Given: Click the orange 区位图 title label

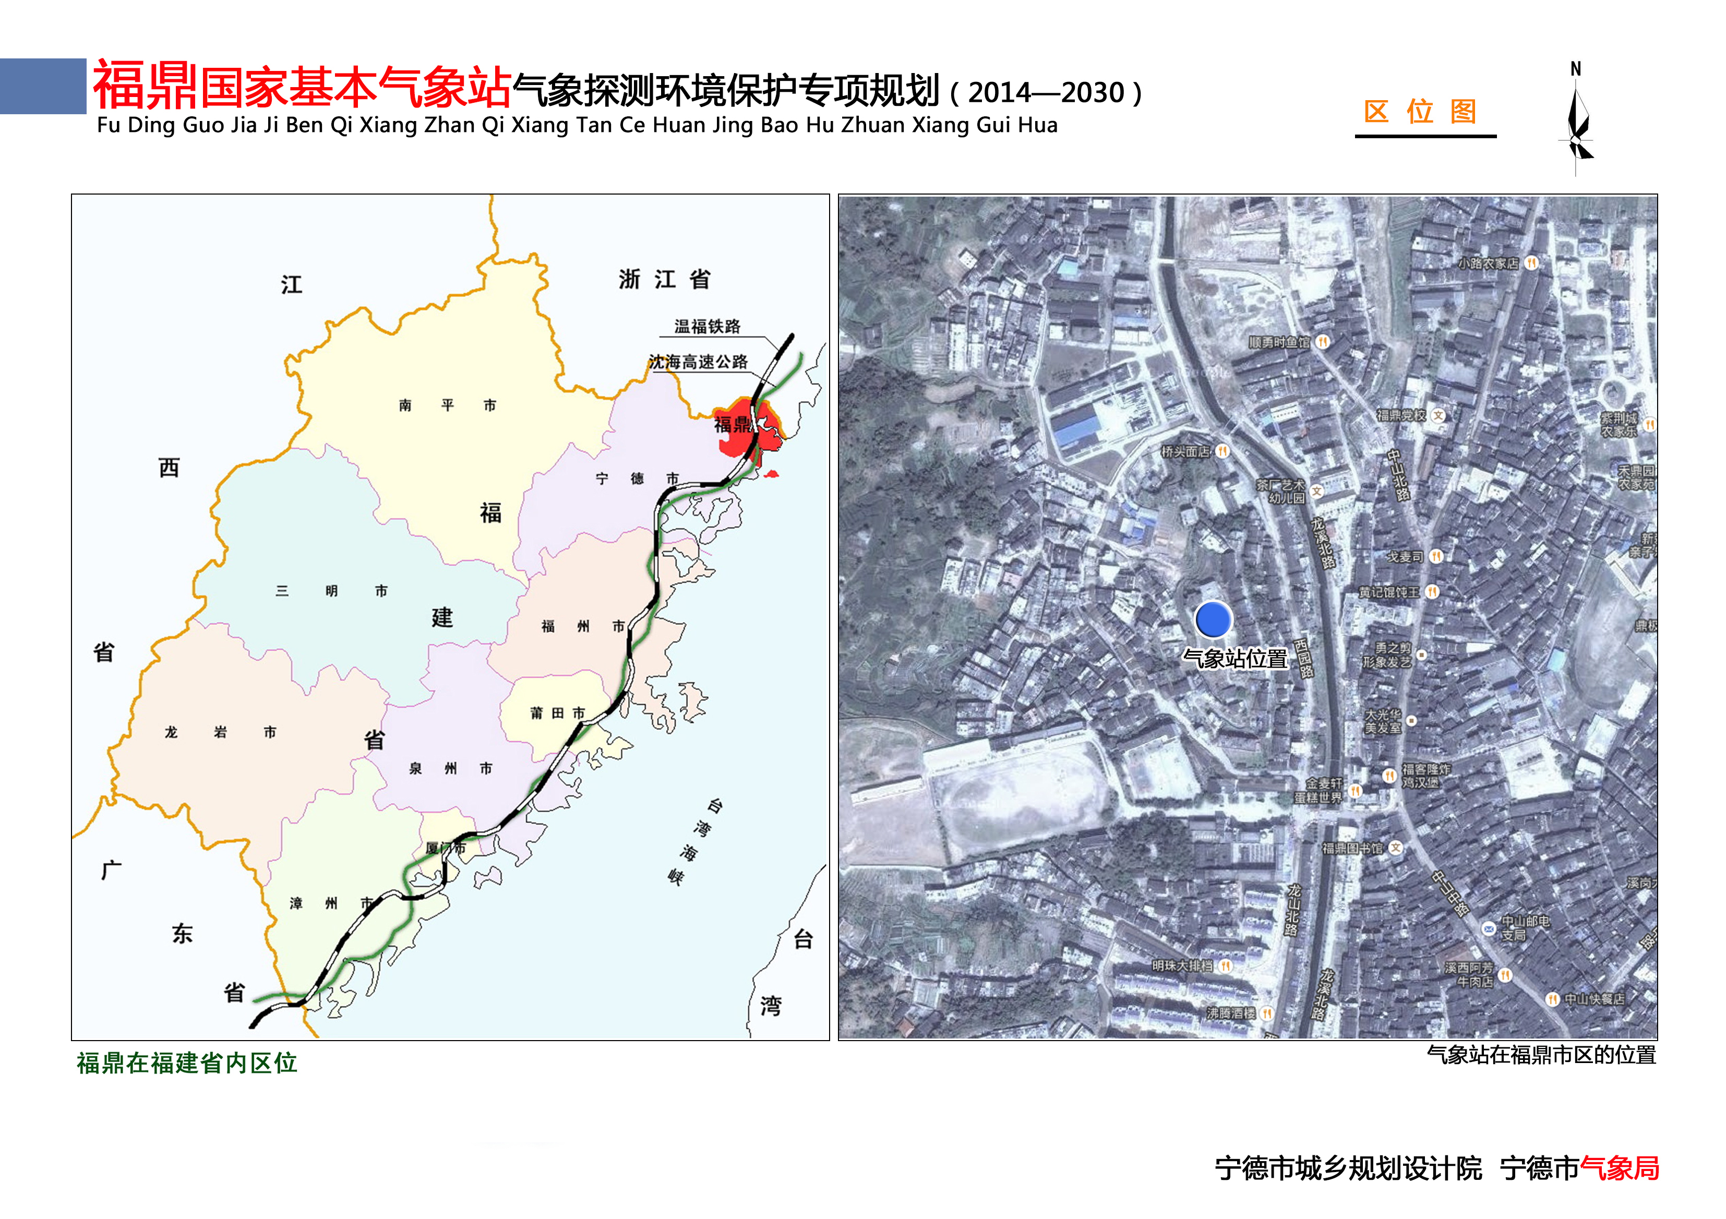Looking at the screenshot, I should 1420,112.
